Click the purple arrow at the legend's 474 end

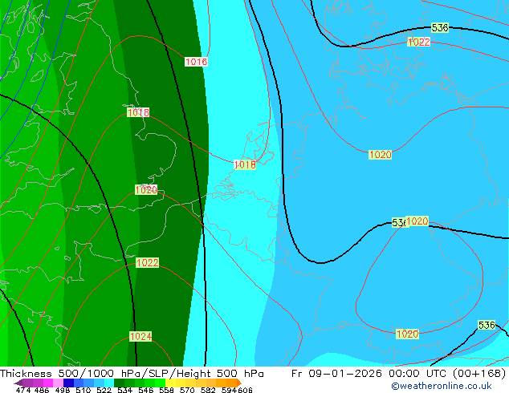click(x=18, y=383)
